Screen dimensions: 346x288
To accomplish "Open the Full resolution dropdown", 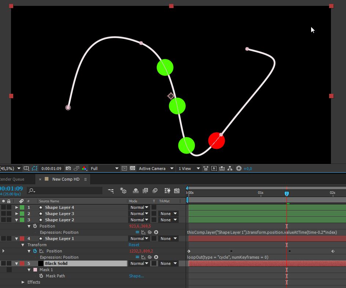I will [x=105, y=168].
